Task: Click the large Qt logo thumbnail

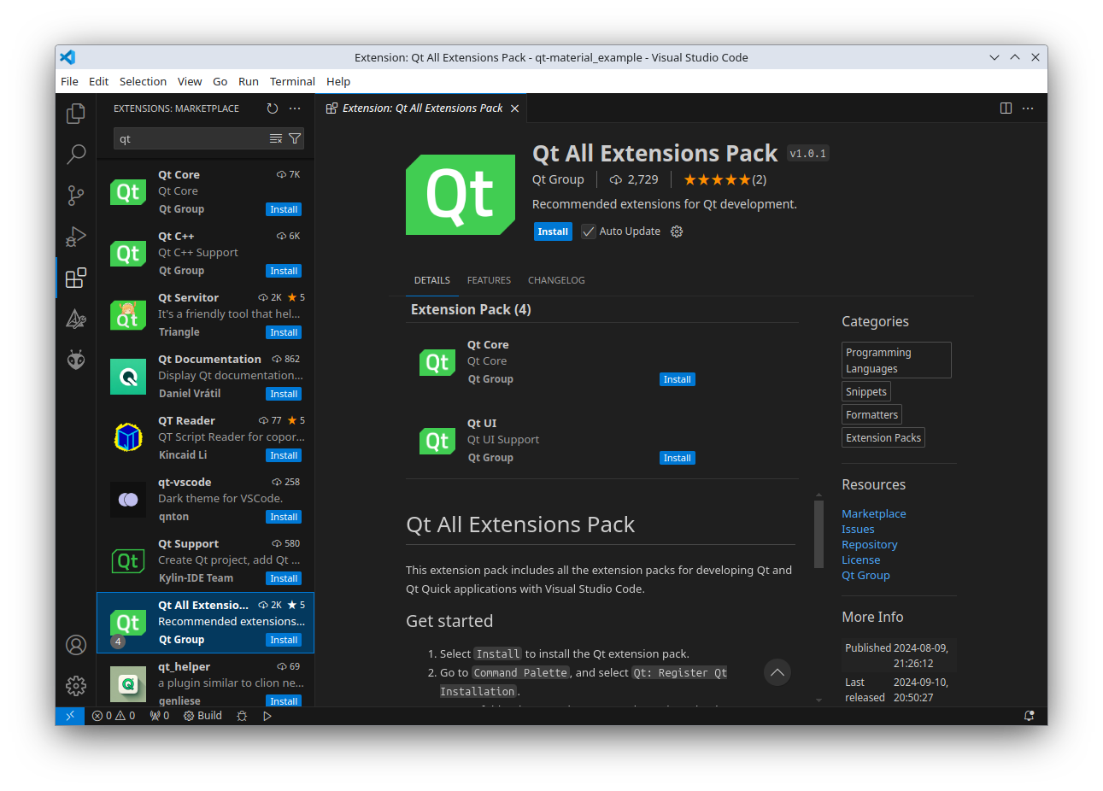Action: (x=461, y=195)
